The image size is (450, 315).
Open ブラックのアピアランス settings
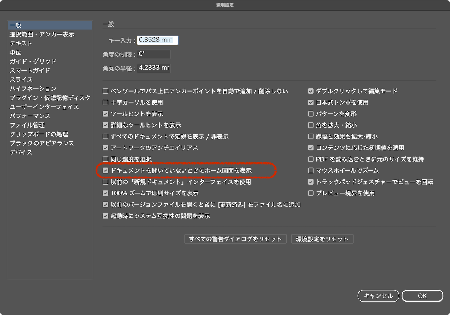pos(41,143)
